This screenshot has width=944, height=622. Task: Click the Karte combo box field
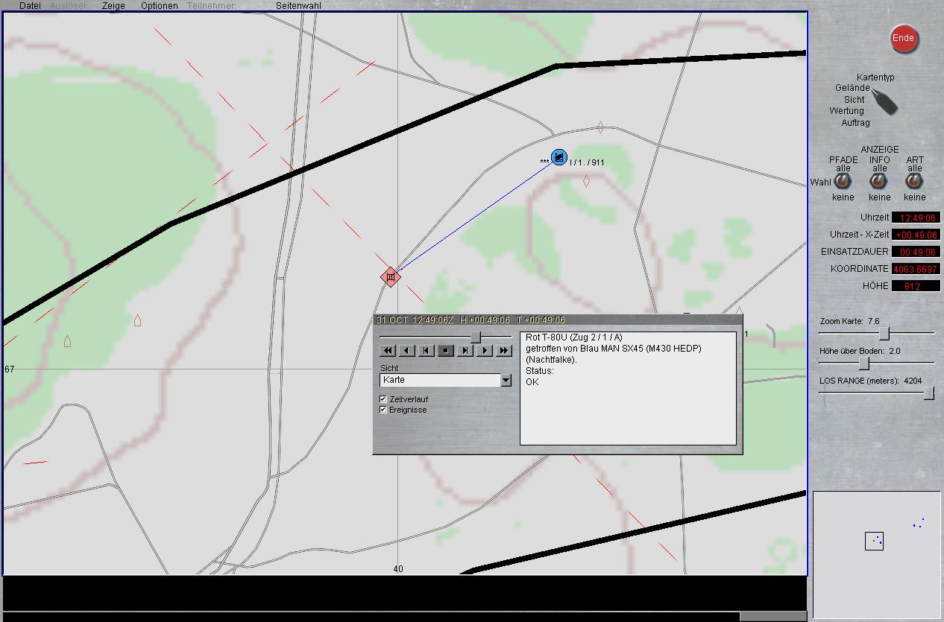pyautogui.click(x=440, y=380)
